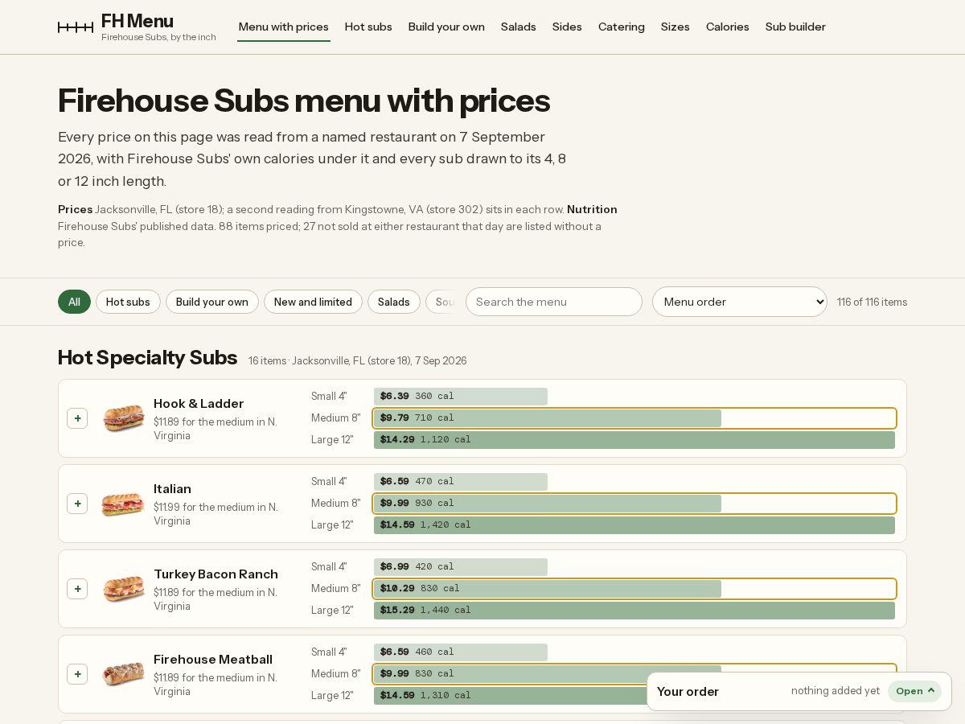965x724 pixels.
Task: Expand Firehouse Meatball plus icon
Action: pyautogui.click(x=77, y=674)
